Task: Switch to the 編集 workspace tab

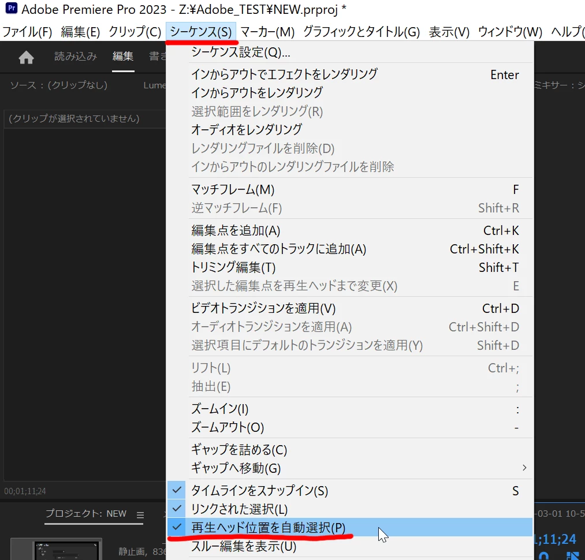Action: 123,57
